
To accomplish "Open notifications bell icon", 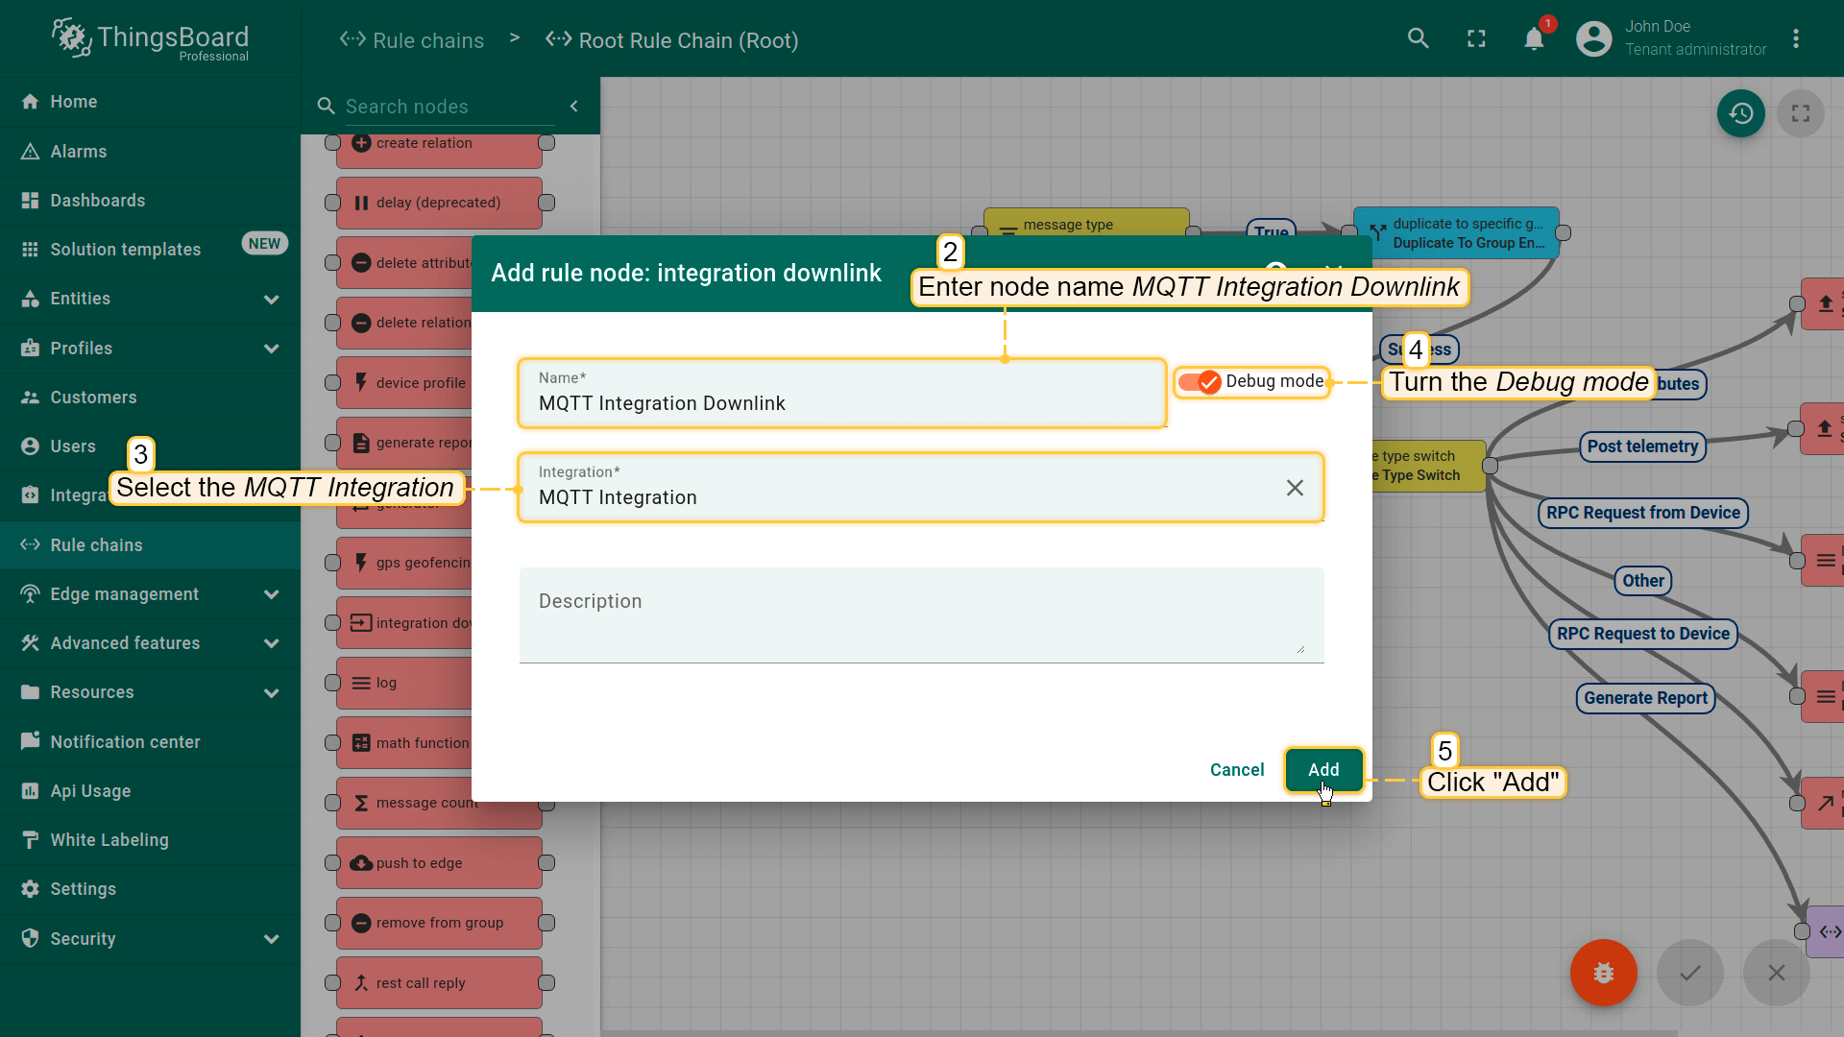I will point(1534,39).
